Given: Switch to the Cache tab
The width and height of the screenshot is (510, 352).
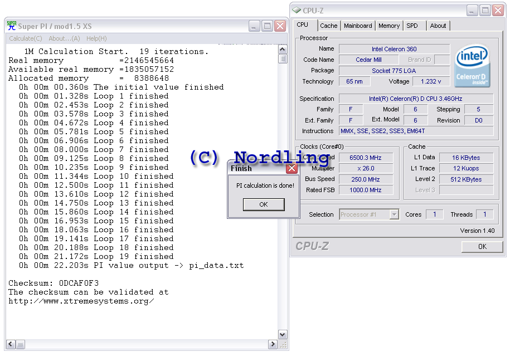Looking at the screenshot, I should click(328, 26).
